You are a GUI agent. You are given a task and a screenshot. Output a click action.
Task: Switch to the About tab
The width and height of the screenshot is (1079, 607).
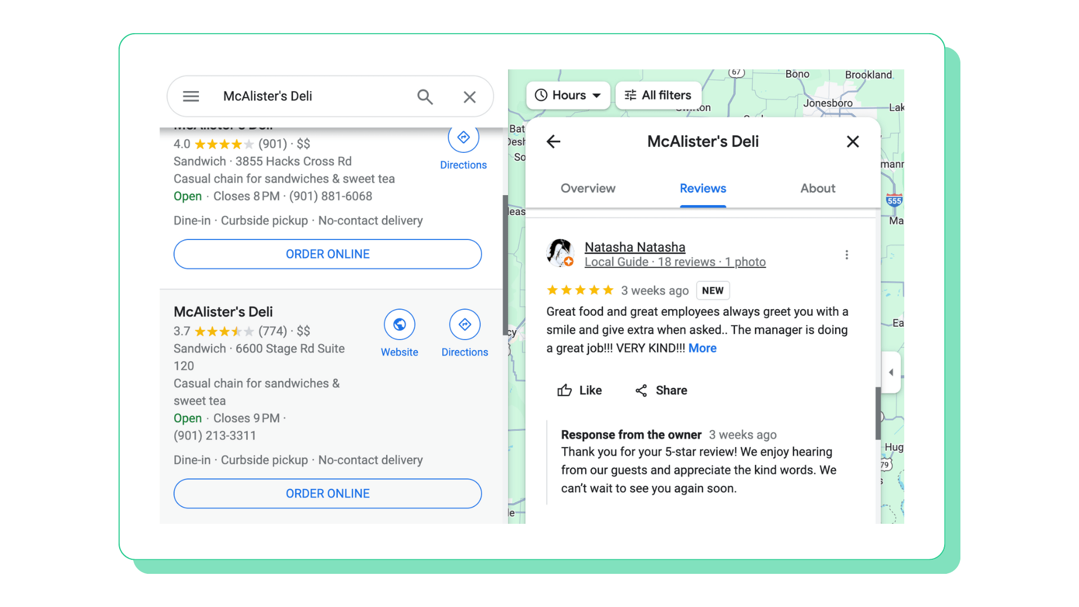[818, 188]
